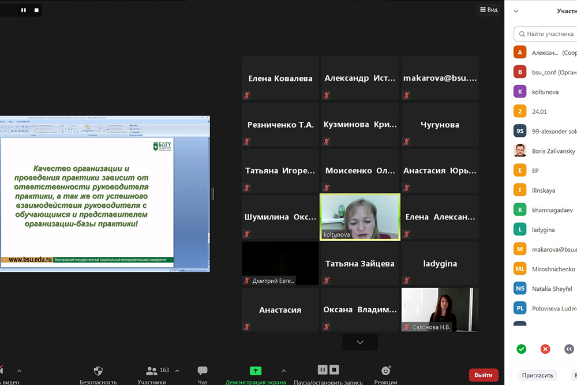577x385 pixels.
Task: Click the red cross No reaction
Action: click(545, 349)
